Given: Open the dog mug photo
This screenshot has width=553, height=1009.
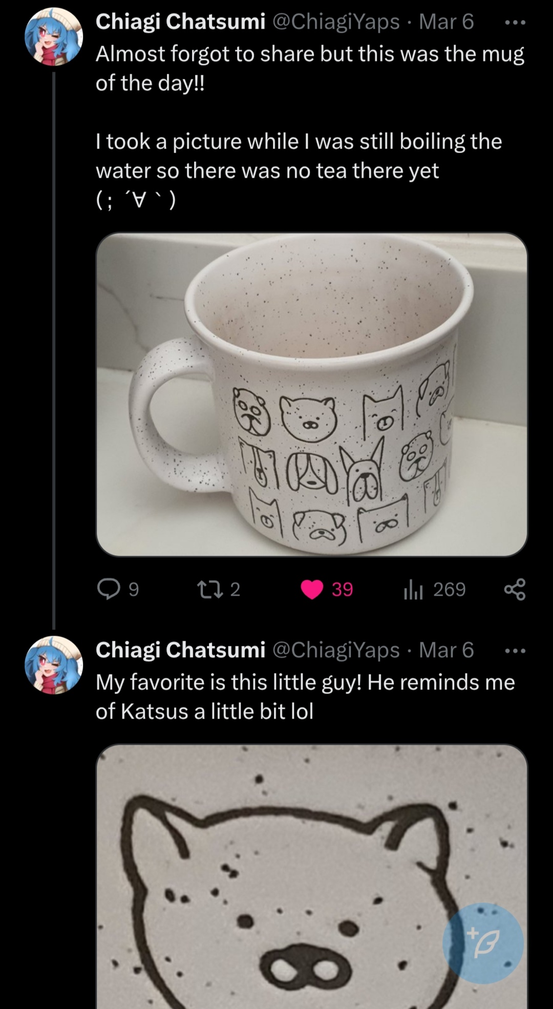Looking at the screenshot, I should click(x=311, y=394).
